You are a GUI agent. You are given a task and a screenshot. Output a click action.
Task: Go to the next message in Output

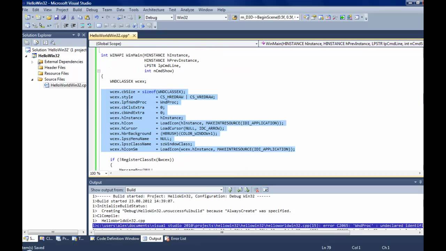pyautogui.click(x=247, y=190)
